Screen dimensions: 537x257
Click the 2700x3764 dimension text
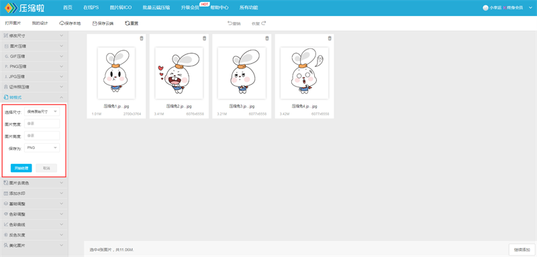[132, 113]
